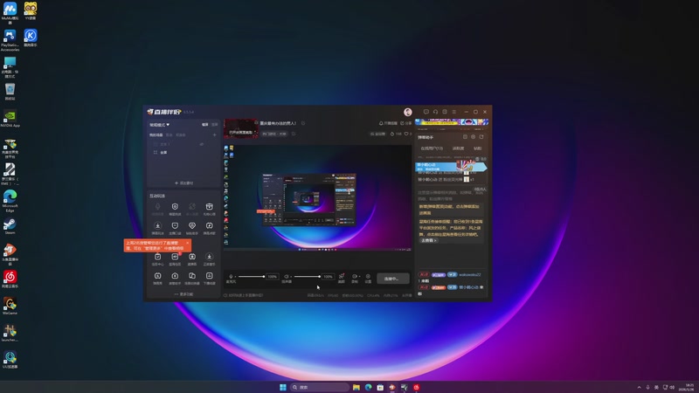Open the NVIDIA App desktop shortcut
This screenshot has height=393, width=699.
(x=10, y=119)
